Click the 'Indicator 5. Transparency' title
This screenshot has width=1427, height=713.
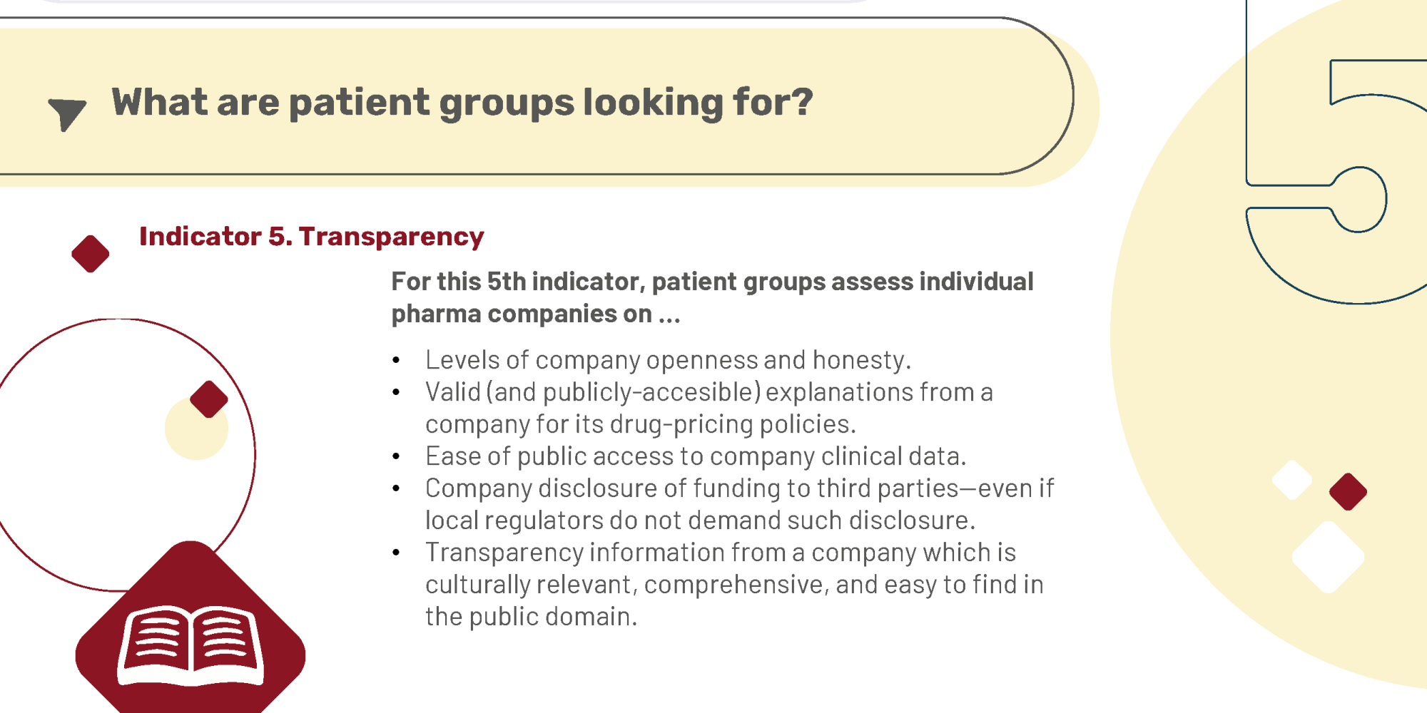click(311, 236)
